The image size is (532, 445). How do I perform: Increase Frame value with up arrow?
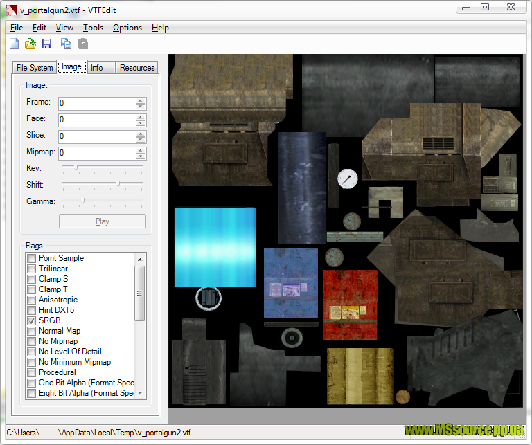click(x=141, y=100)
